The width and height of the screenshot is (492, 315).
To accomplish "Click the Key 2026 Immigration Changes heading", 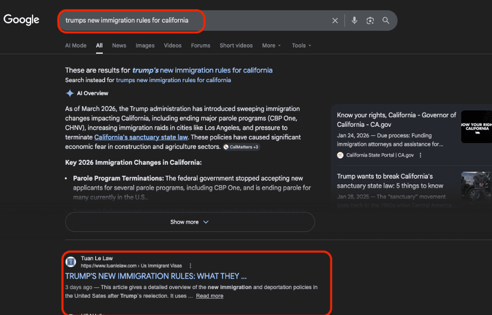I will [x=134, y=162].
